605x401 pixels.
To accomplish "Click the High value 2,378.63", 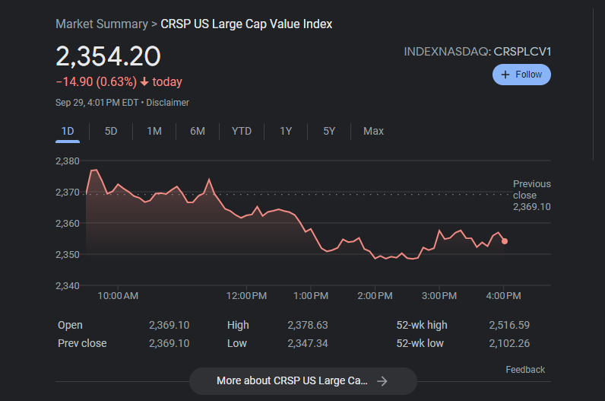I will (x=308, y=325).
